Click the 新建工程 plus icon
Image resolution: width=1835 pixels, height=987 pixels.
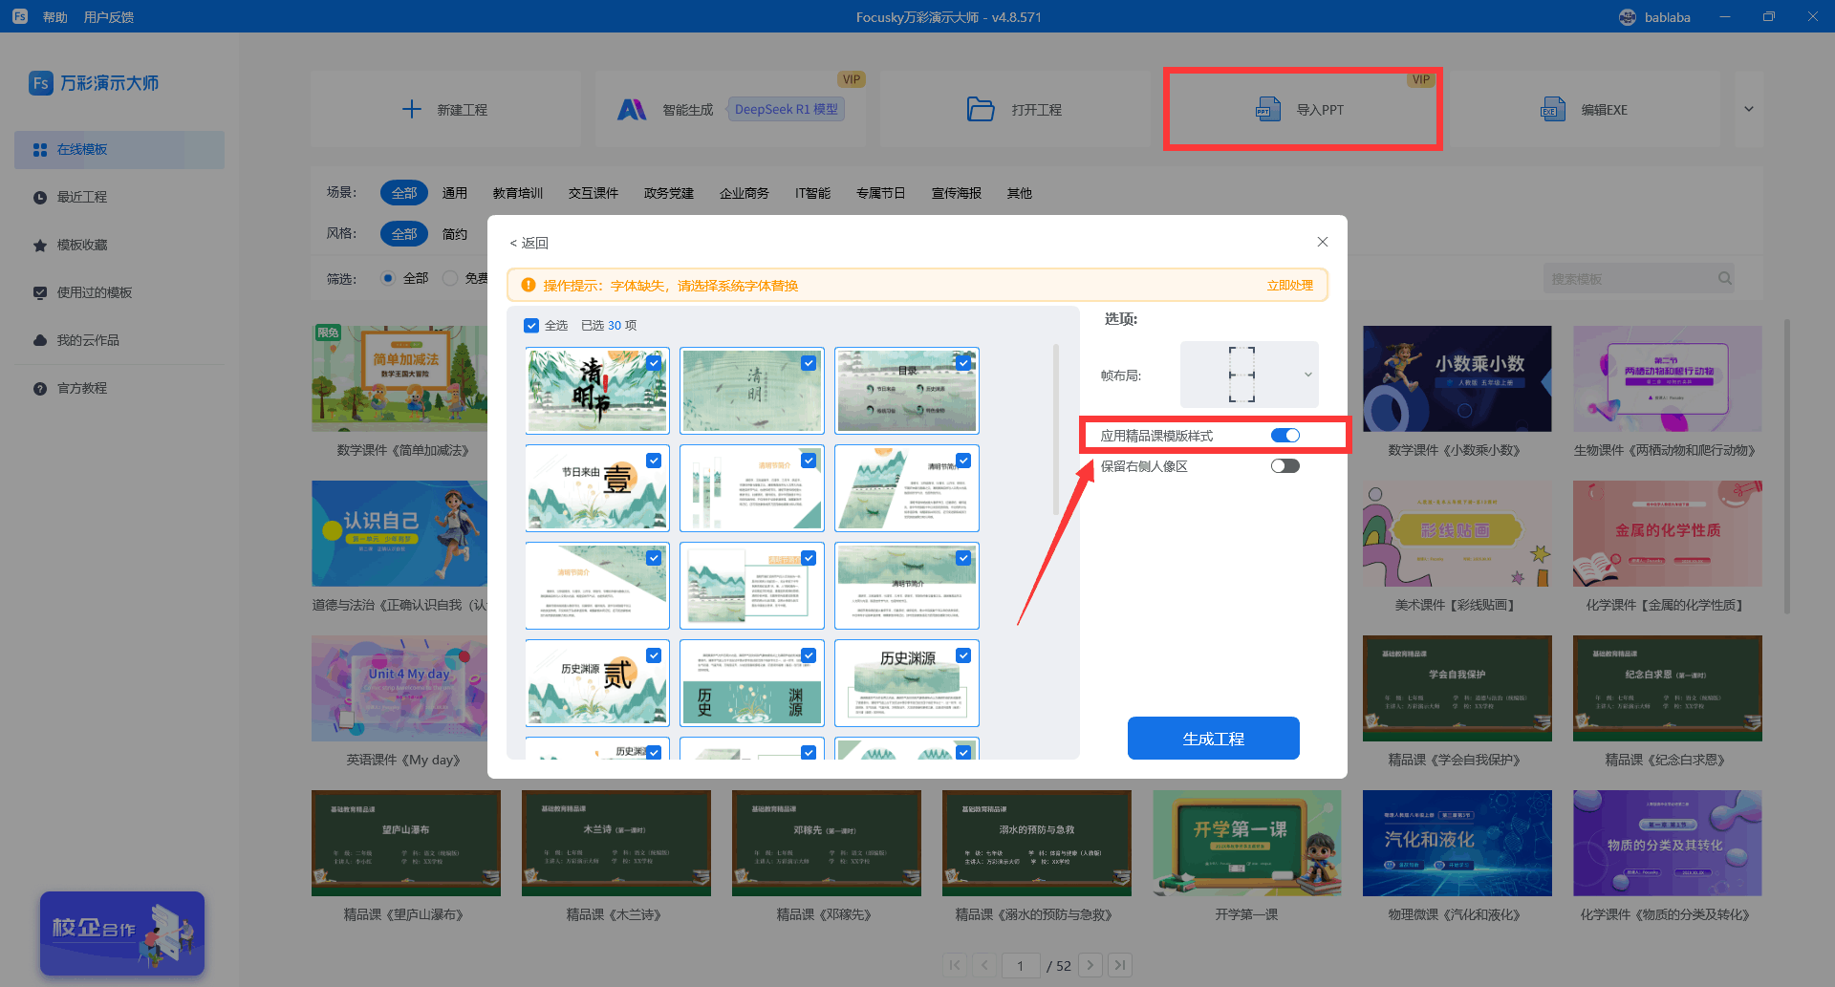(412, 110)
